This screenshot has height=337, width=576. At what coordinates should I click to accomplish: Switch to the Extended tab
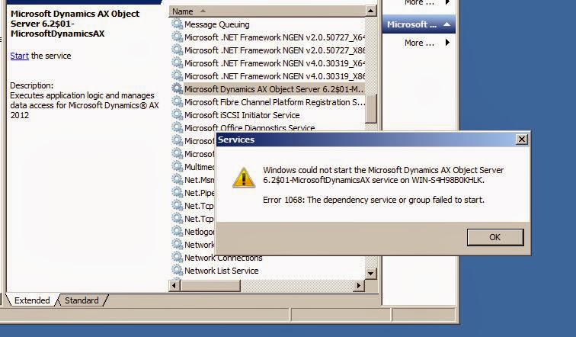coord(32,300)
